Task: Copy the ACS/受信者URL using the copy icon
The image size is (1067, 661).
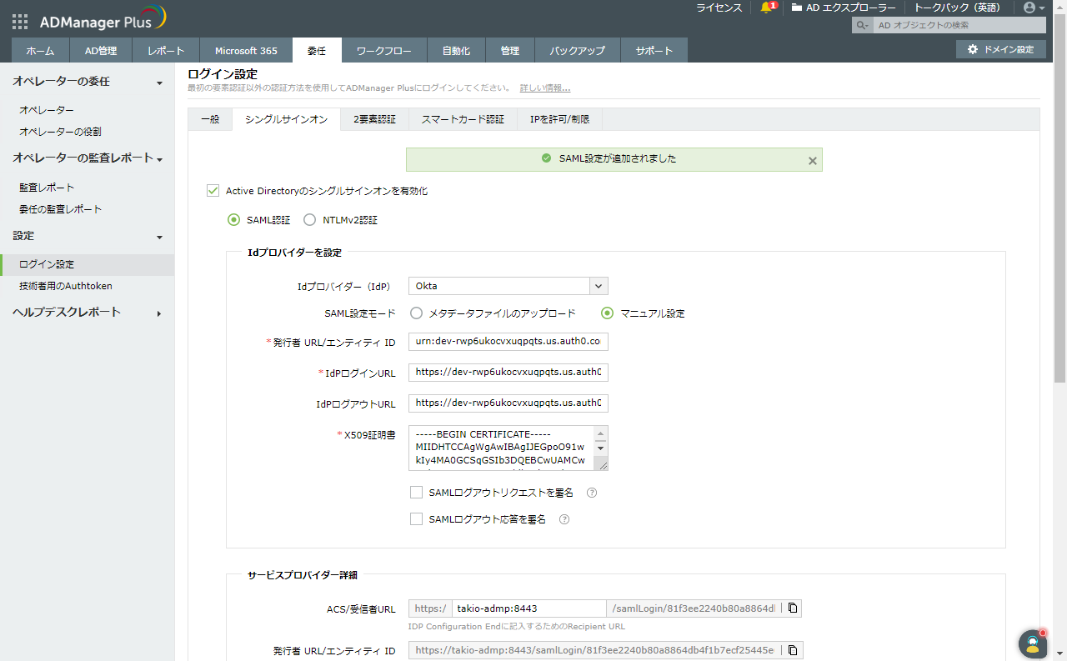Action: pyautogui.click(x=793, y=608)
